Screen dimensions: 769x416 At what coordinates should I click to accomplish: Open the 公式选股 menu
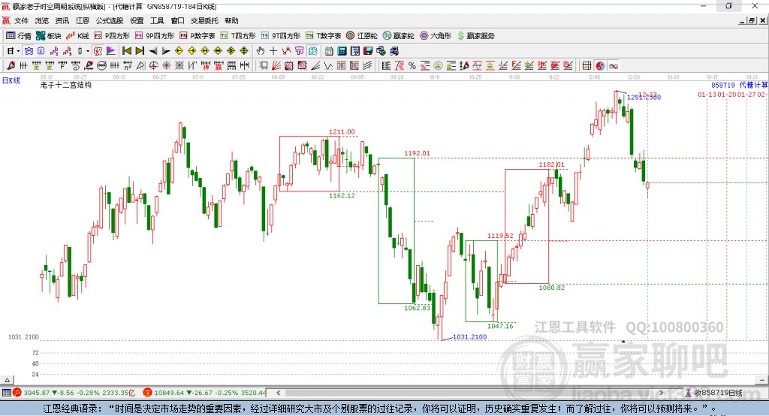(110, 20)
